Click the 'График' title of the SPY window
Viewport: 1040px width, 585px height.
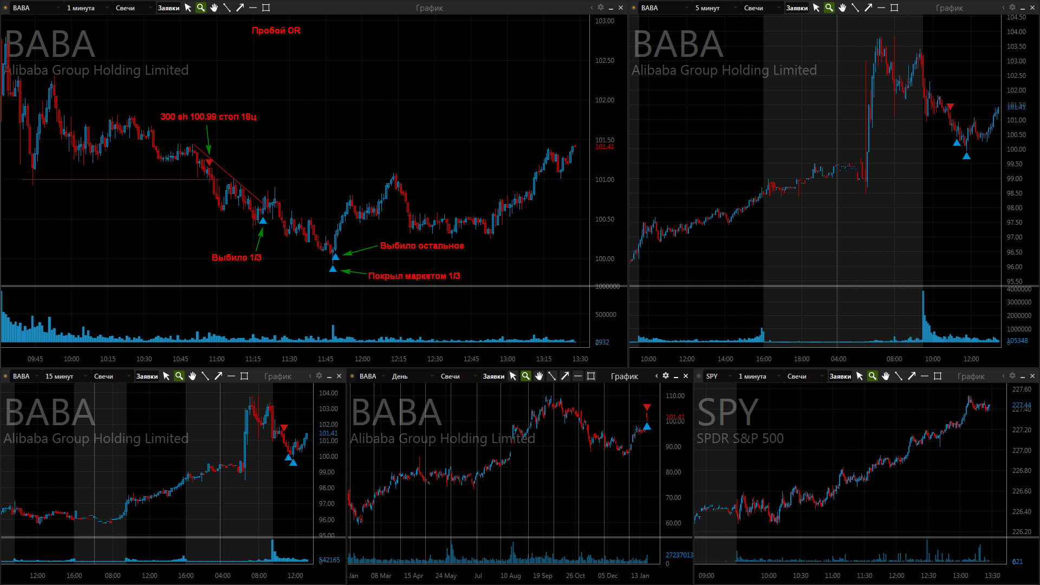971,376
